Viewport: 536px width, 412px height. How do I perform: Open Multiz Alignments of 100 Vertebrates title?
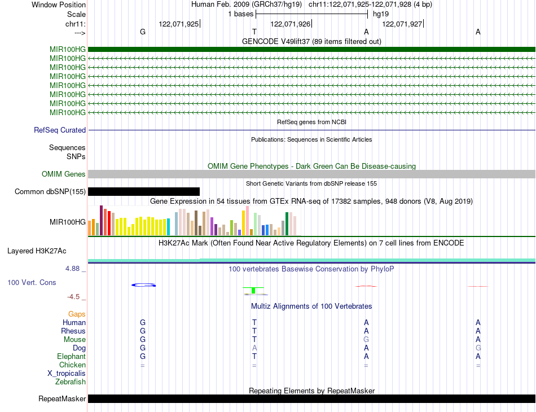(311, 306)
